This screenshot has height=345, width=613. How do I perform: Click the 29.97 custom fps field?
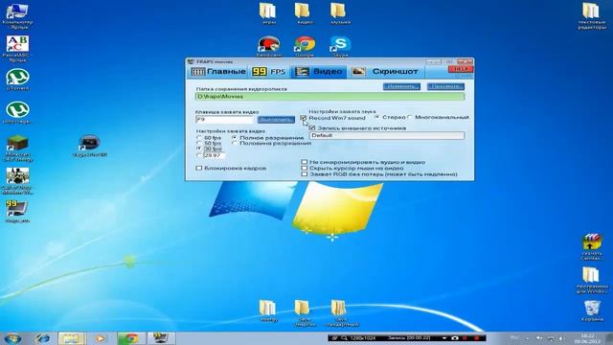(215, 155)
